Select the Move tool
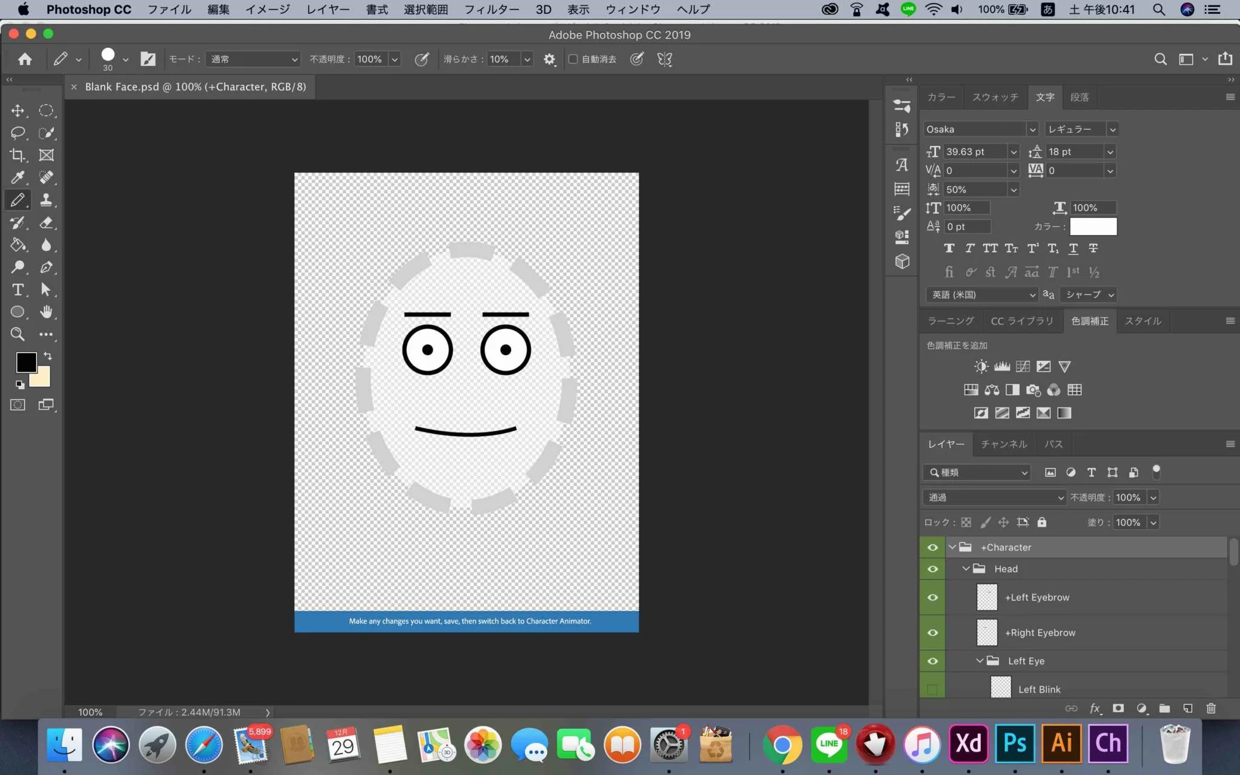 point(18,110)
